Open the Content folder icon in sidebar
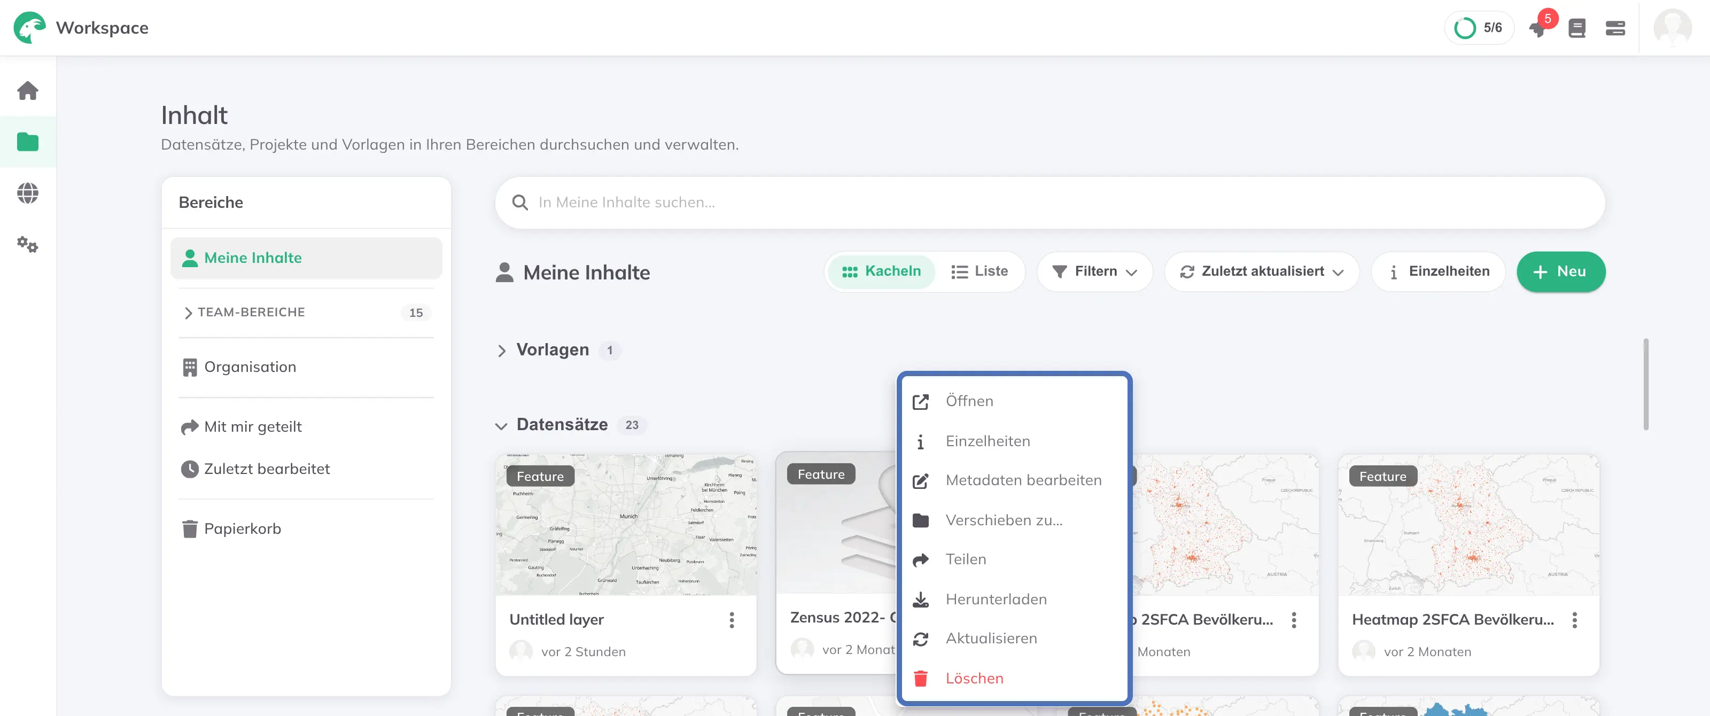Image resolution: width=1710 pixels, height=716 pixels. click(28, 142)
